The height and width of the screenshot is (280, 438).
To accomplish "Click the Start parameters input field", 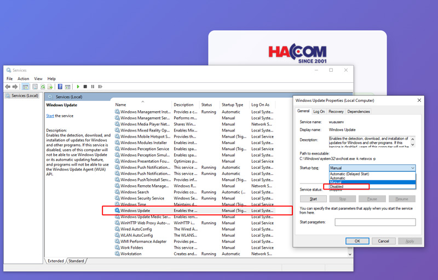I will pyautogui.click(x=375, y=222).
